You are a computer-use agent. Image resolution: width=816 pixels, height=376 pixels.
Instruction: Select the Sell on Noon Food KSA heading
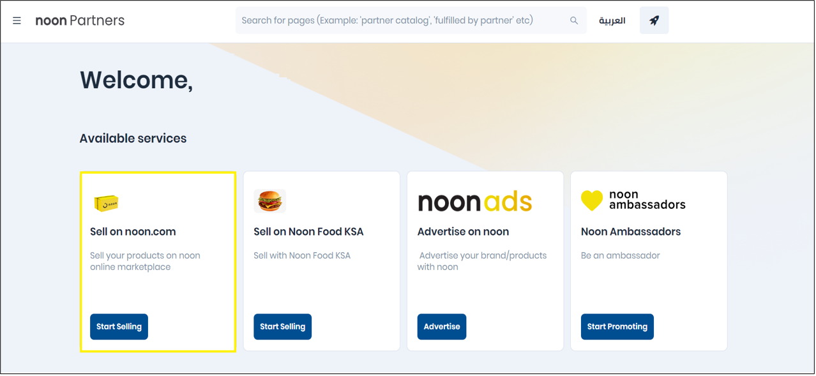click(308, 232)
